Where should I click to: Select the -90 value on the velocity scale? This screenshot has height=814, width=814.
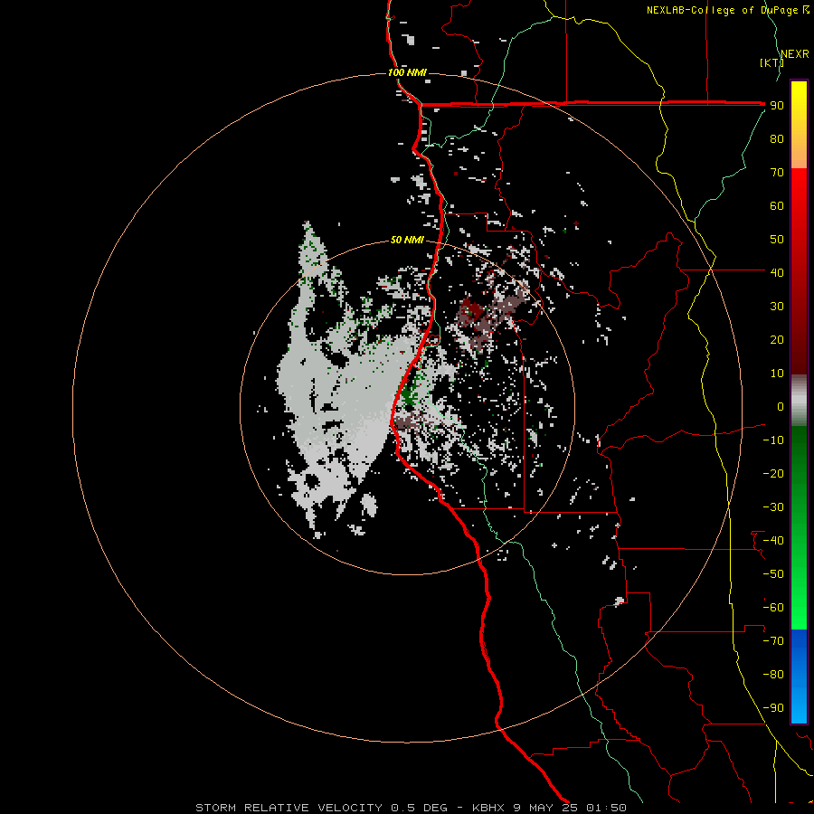pos(773,708)
